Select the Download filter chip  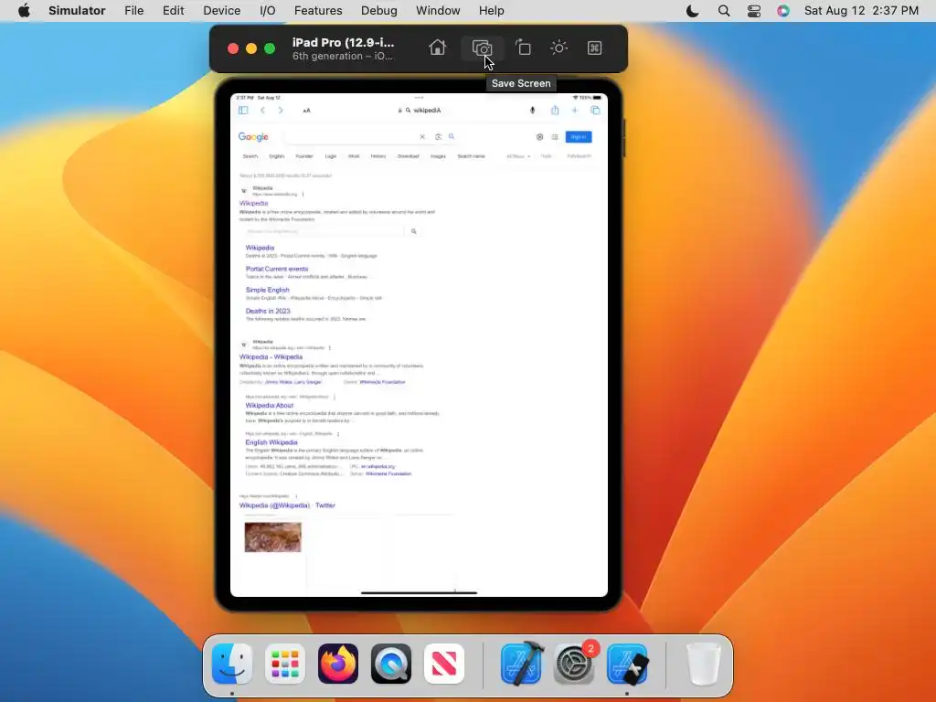pos(409,156)
